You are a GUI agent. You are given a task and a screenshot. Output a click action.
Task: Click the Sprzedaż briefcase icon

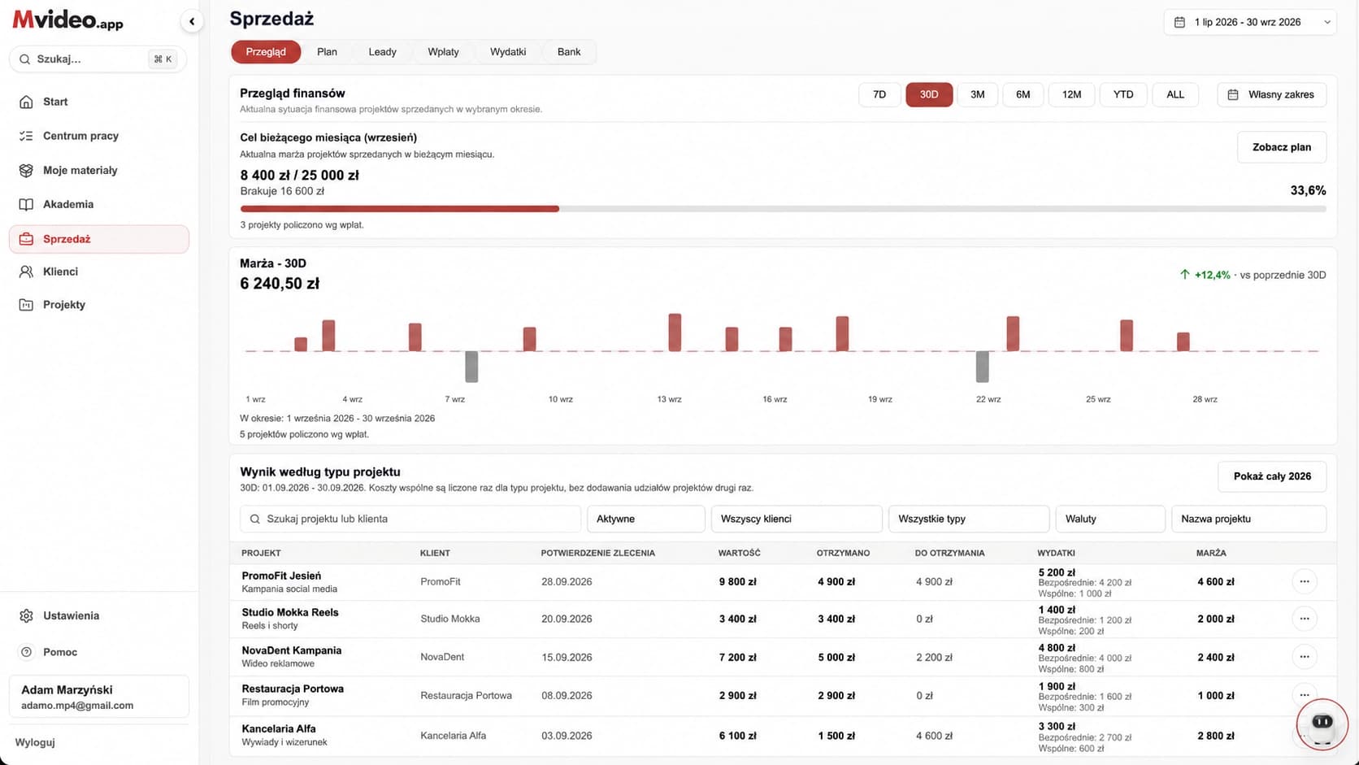(26, 239)
